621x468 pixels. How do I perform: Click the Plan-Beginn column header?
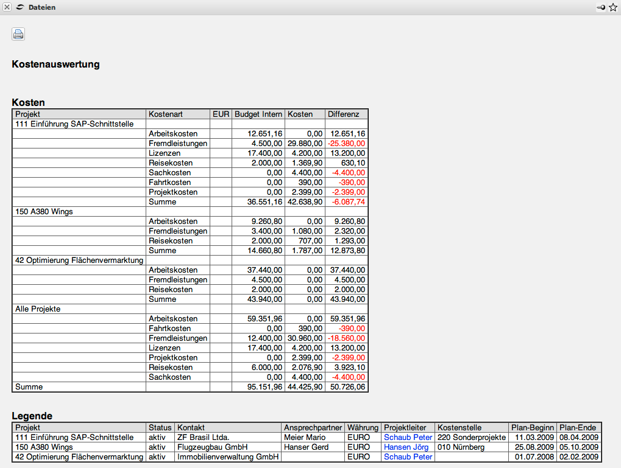click(x=533, y=427)
